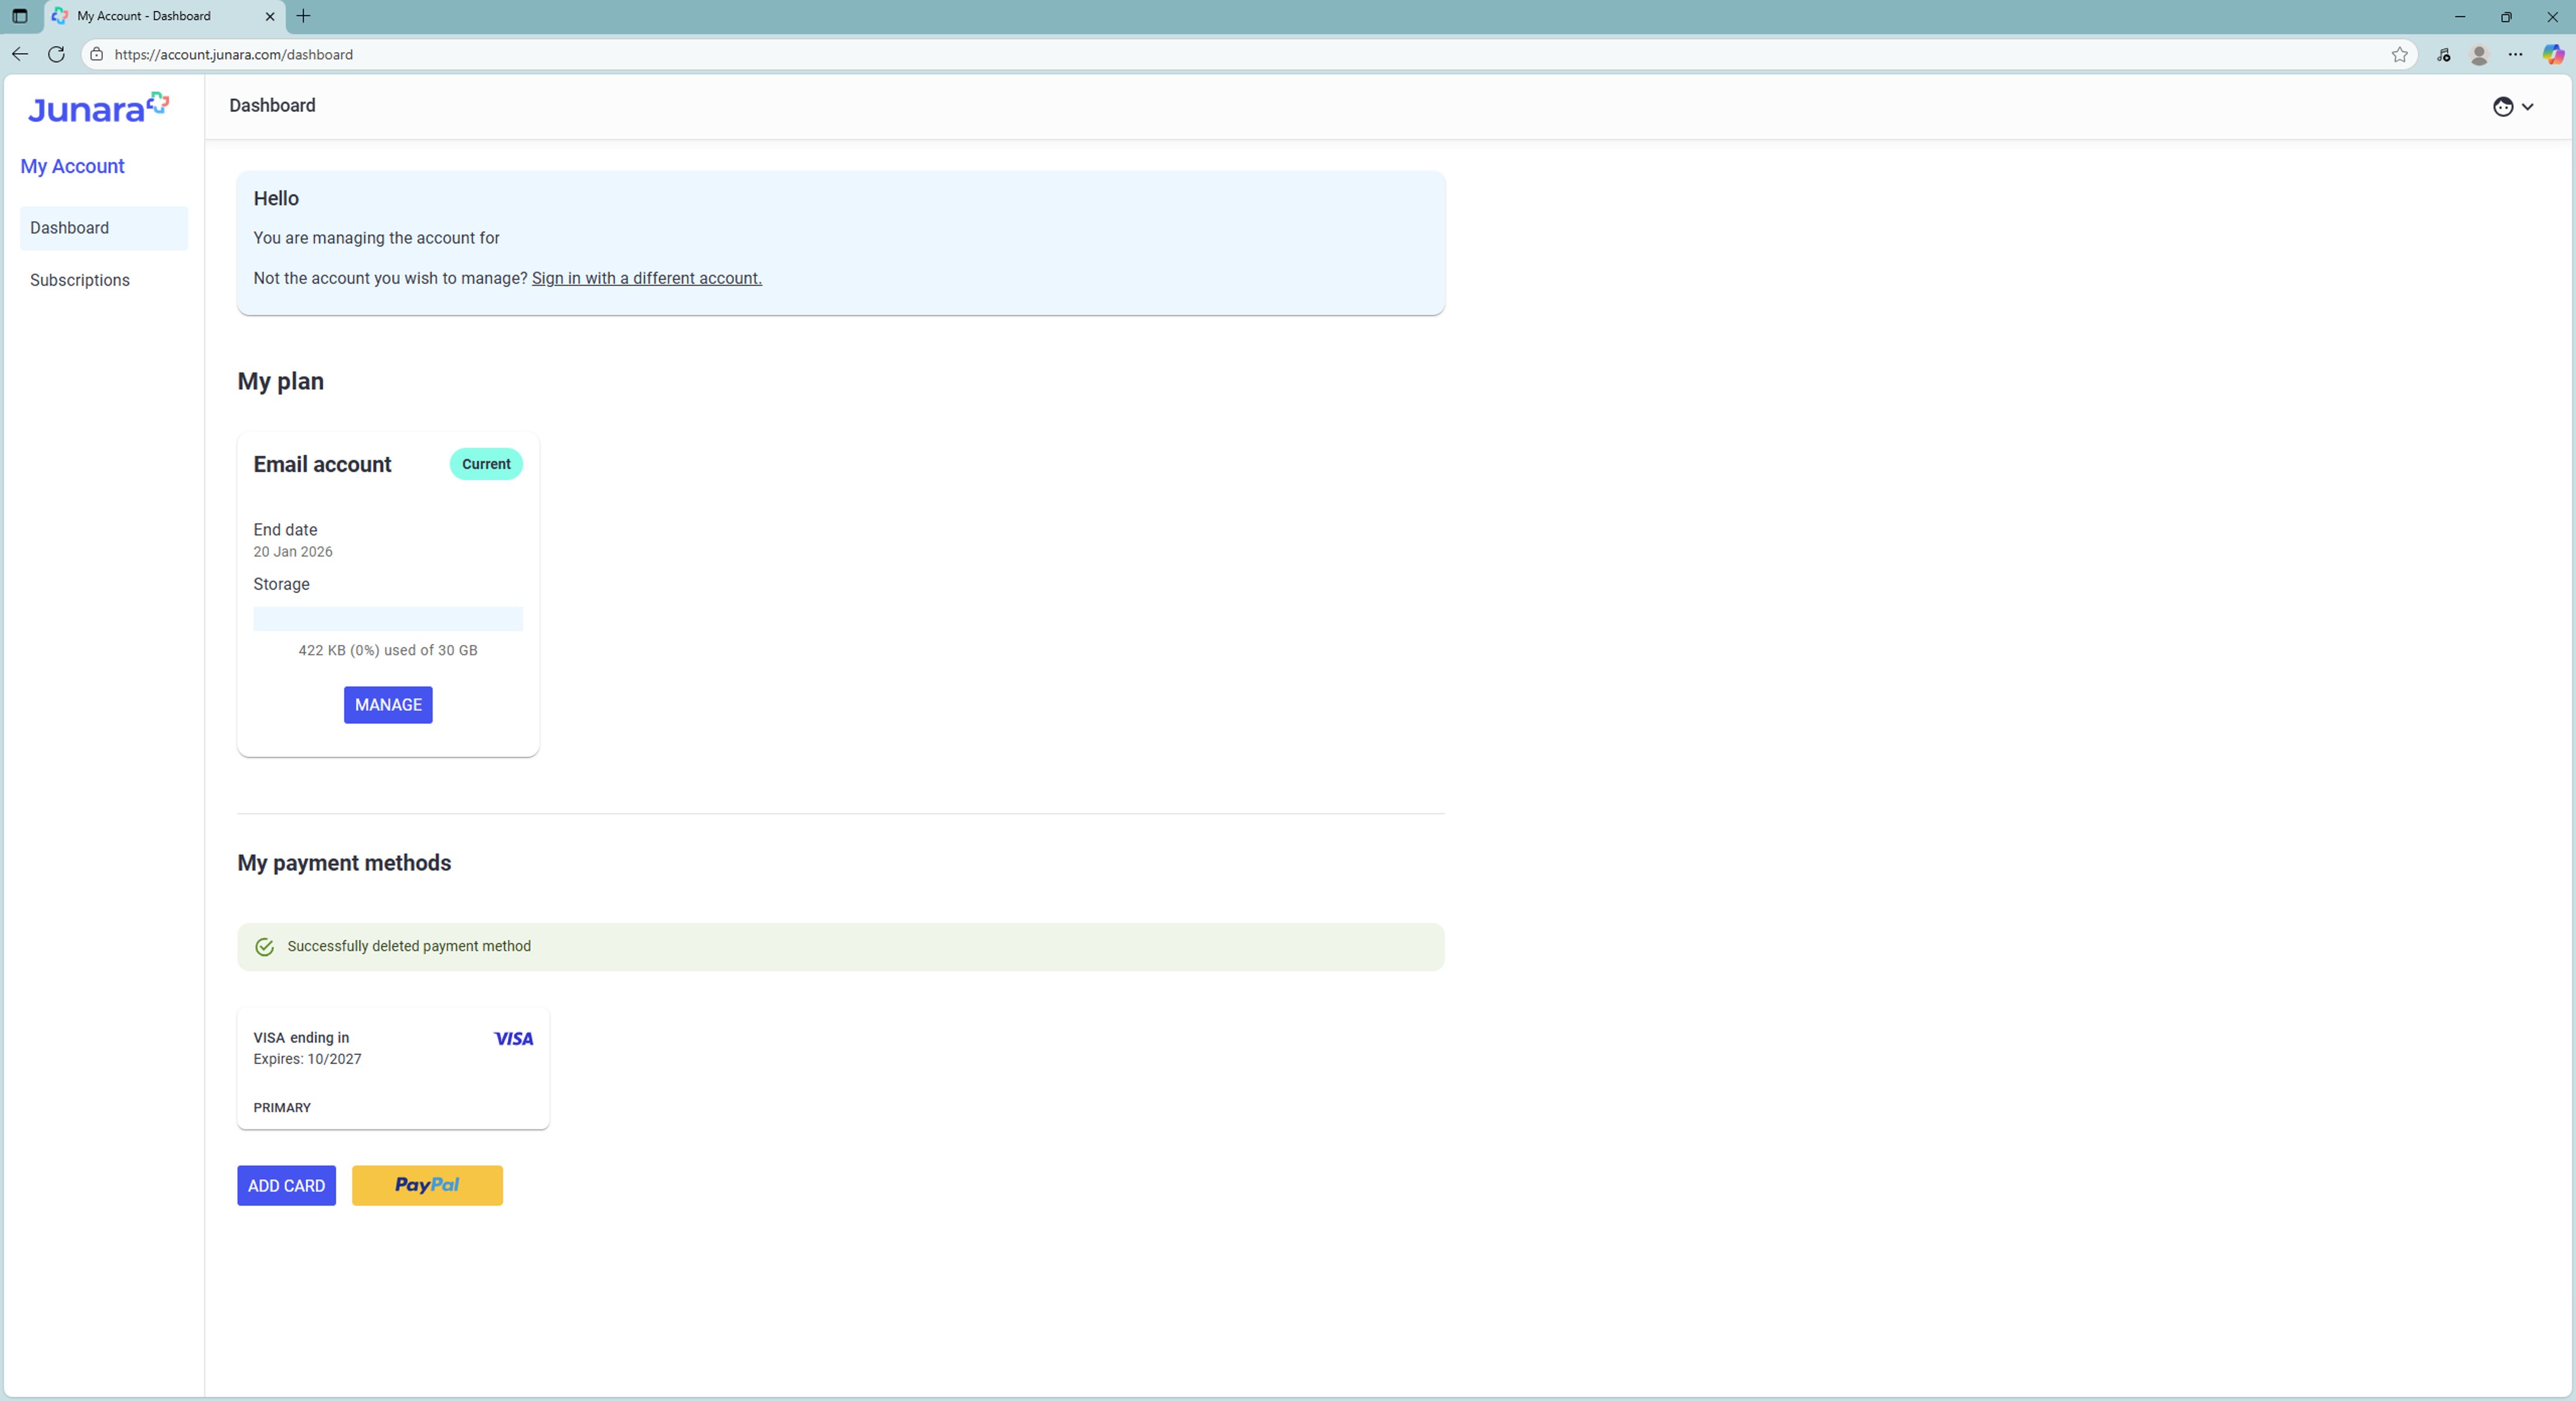Click the Current plan badge
The width and height of the screenshot is (2576, 1401).
coord(486,464)
